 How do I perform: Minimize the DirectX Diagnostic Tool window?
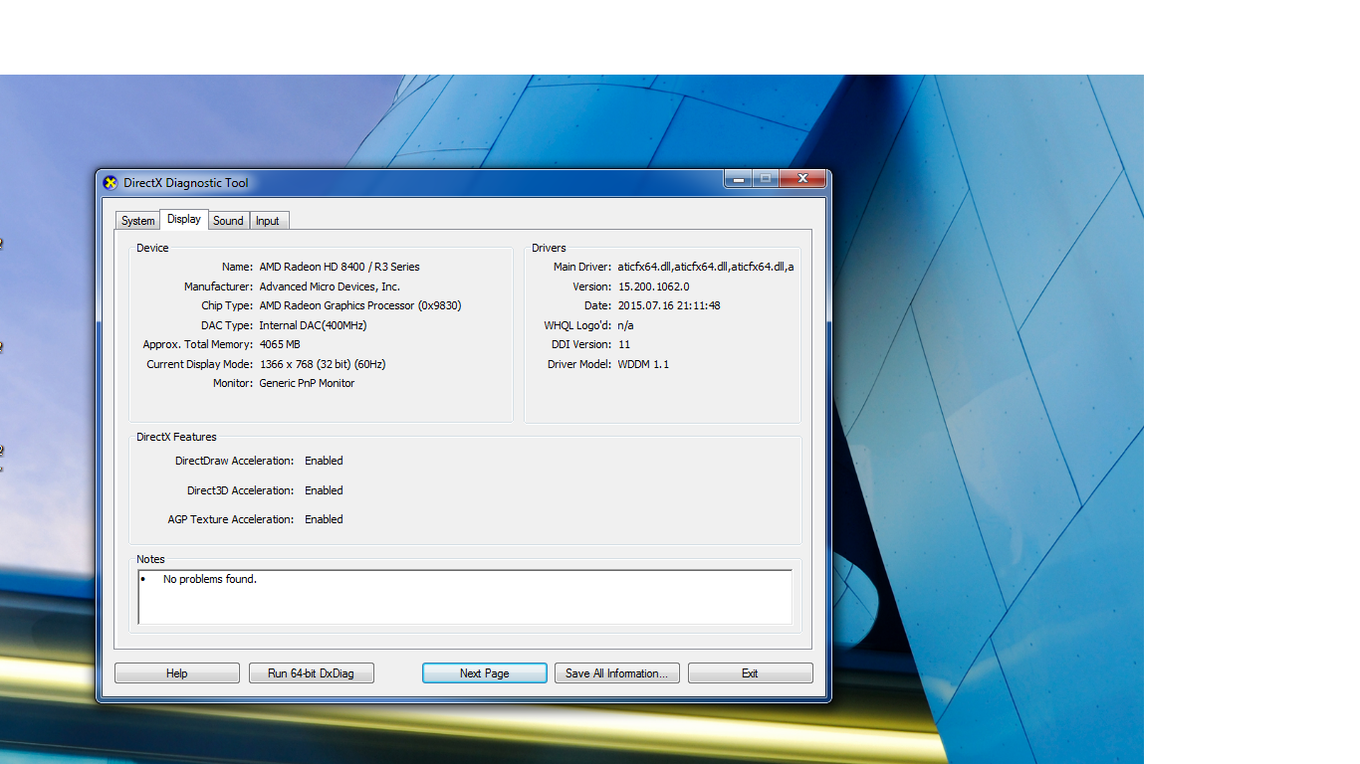tap(738, 179)
